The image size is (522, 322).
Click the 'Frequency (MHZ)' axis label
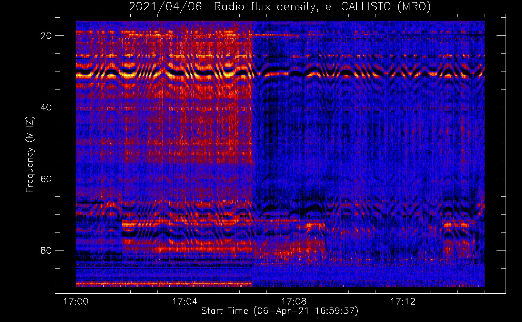point(30,155)
